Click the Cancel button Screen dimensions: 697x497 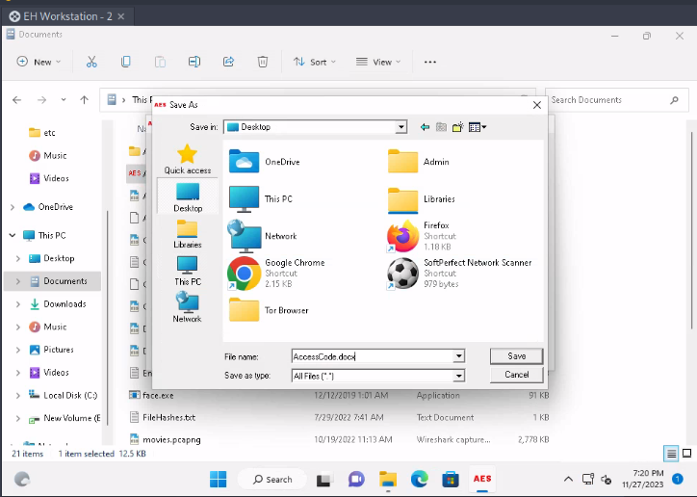517,375
